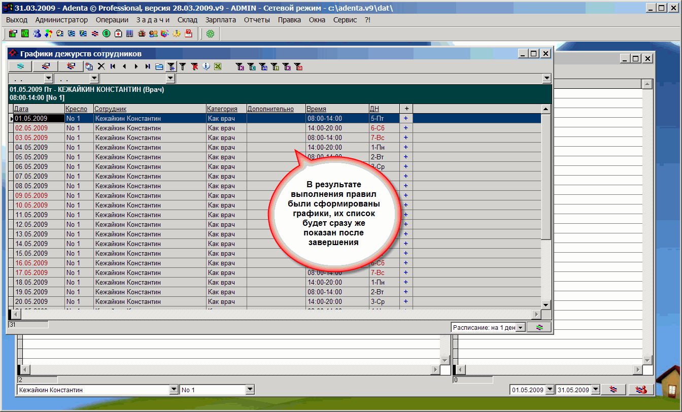Viewport: 682px width, 412px height.
Task: Select the 10.05.2009 row in table
Action: [31, 205]
